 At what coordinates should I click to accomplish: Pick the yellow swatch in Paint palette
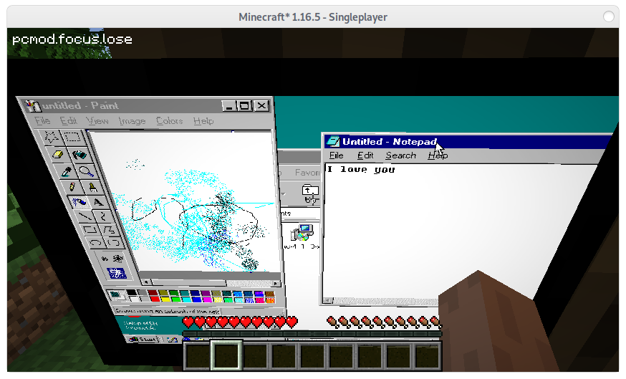click(x=165, y=299)
